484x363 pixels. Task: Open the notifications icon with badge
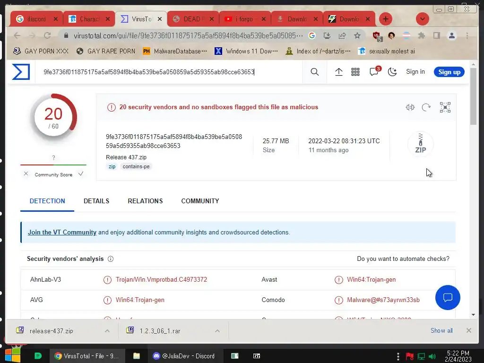[374, 71]
